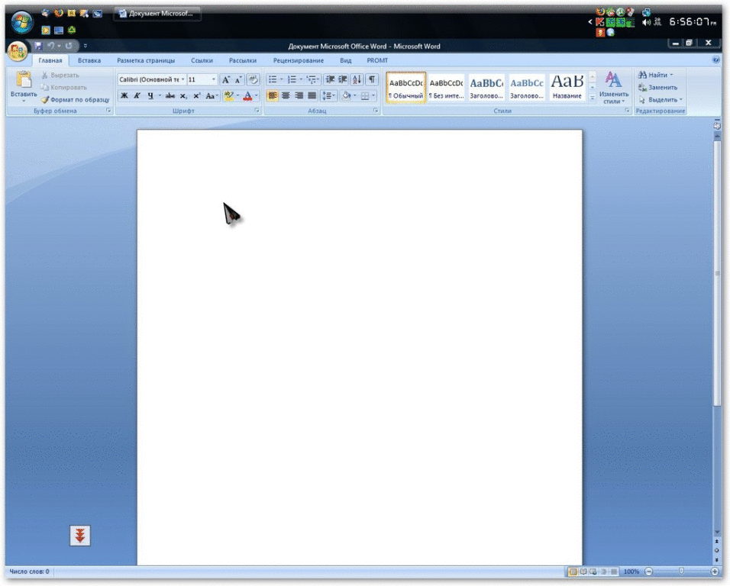Click the Выделить (Select) button
Viewport: 730px width, 586px height.
661,99
